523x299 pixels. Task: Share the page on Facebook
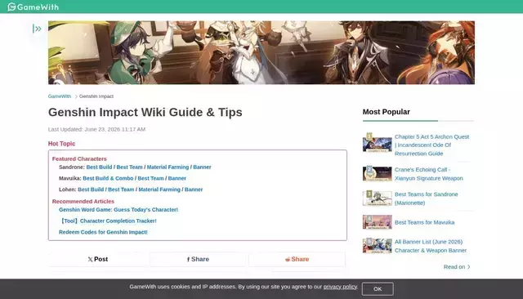[198, 259]
